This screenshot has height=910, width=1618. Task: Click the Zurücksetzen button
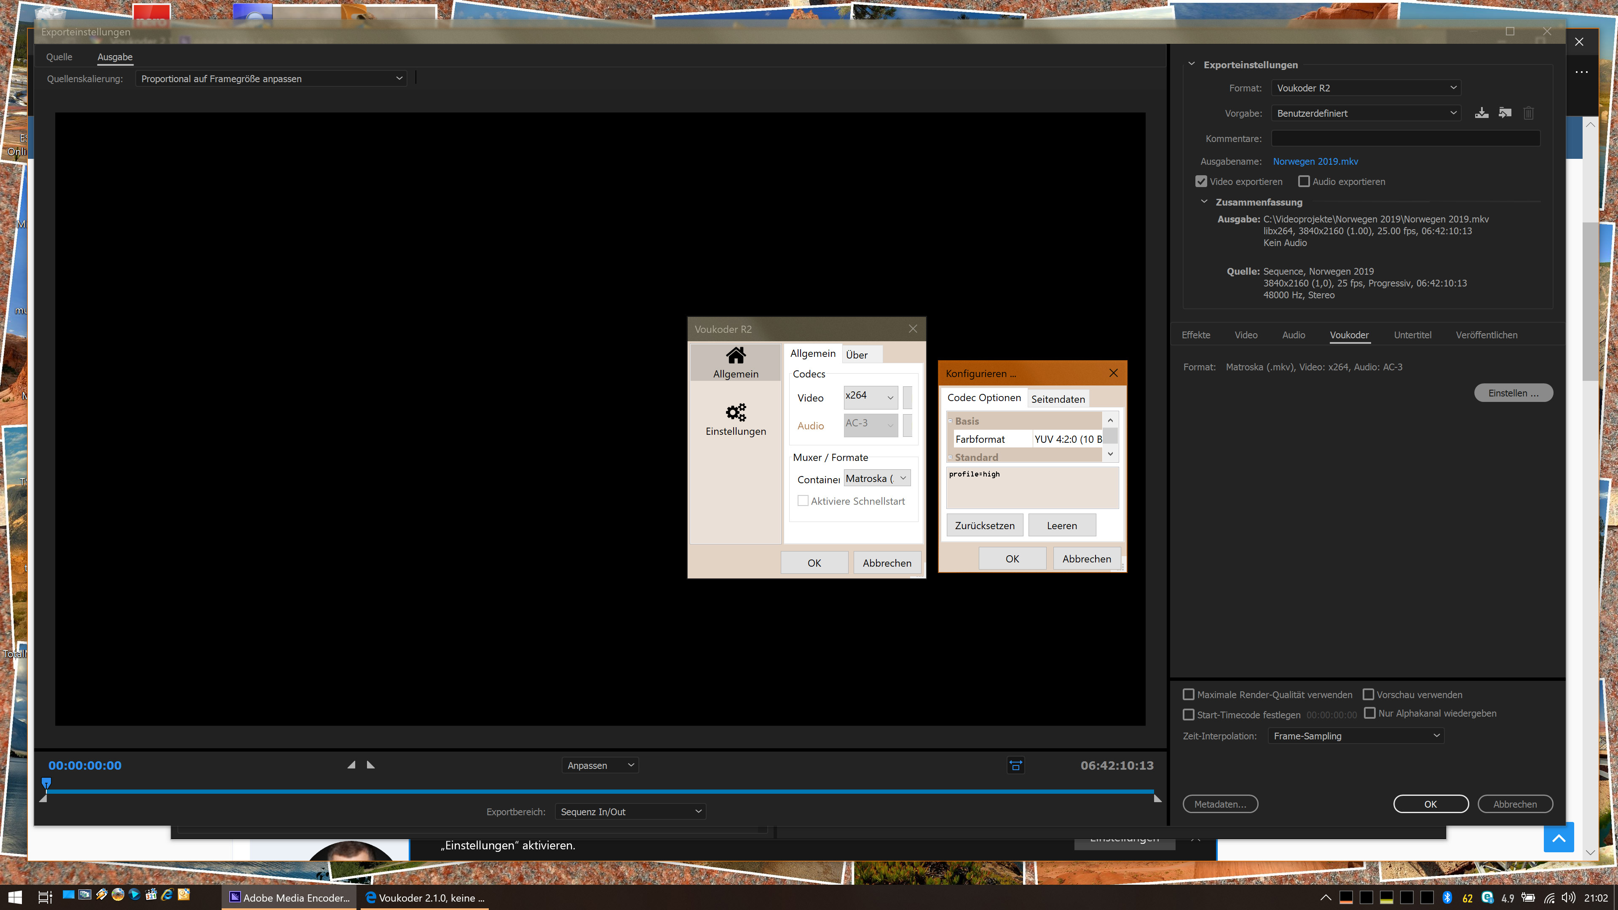pyautogui.click(x=984, y=526)
